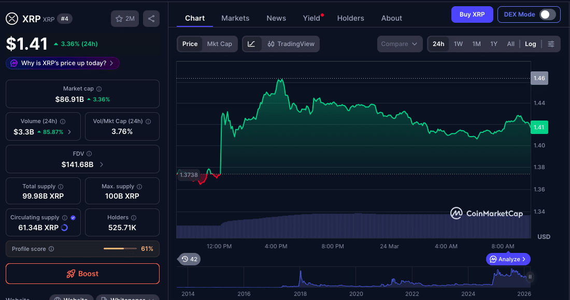Image resolution: width=570 pixels, height=300 pixels.
Task: Click the 61% profile score value
Action: click(147, 249)
